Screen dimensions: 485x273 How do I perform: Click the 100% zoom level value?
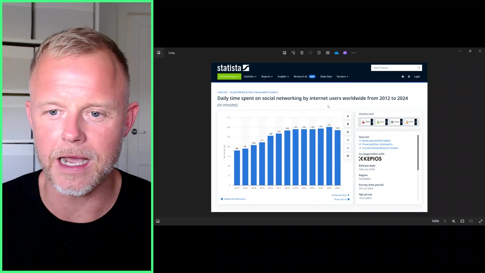point(435,221)
